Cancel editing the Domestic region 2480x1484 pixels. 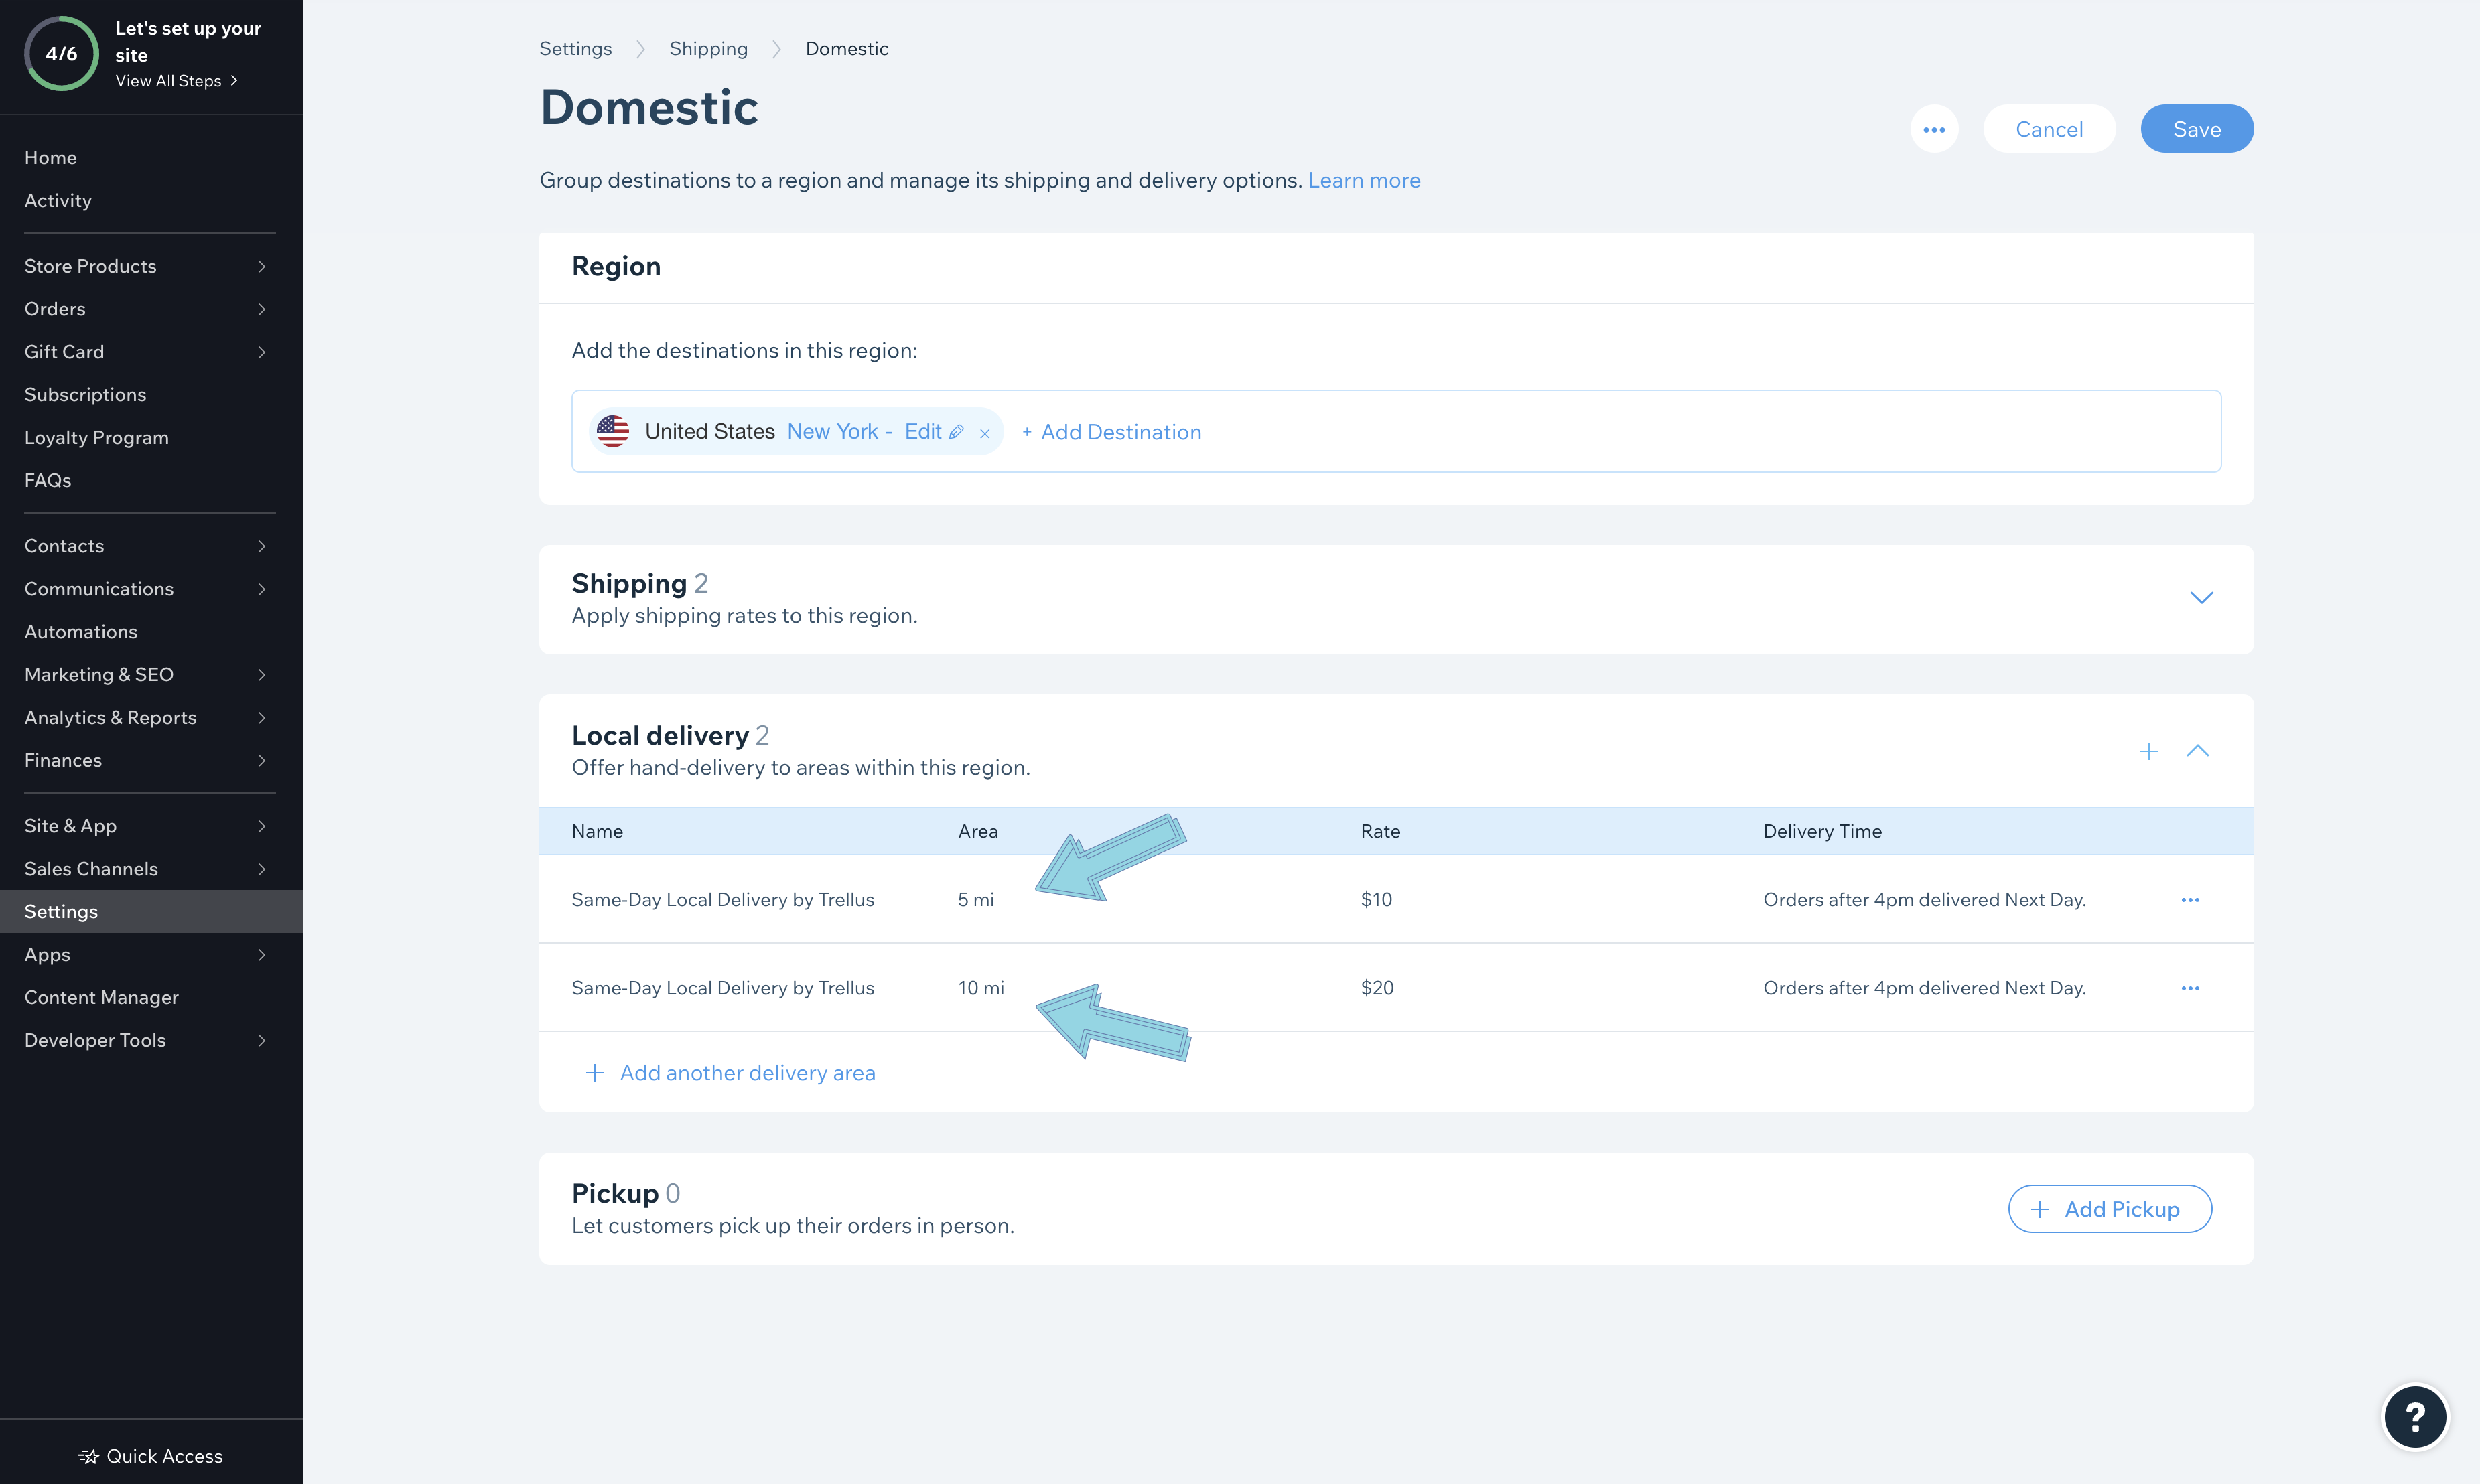tap(2048, 129)
